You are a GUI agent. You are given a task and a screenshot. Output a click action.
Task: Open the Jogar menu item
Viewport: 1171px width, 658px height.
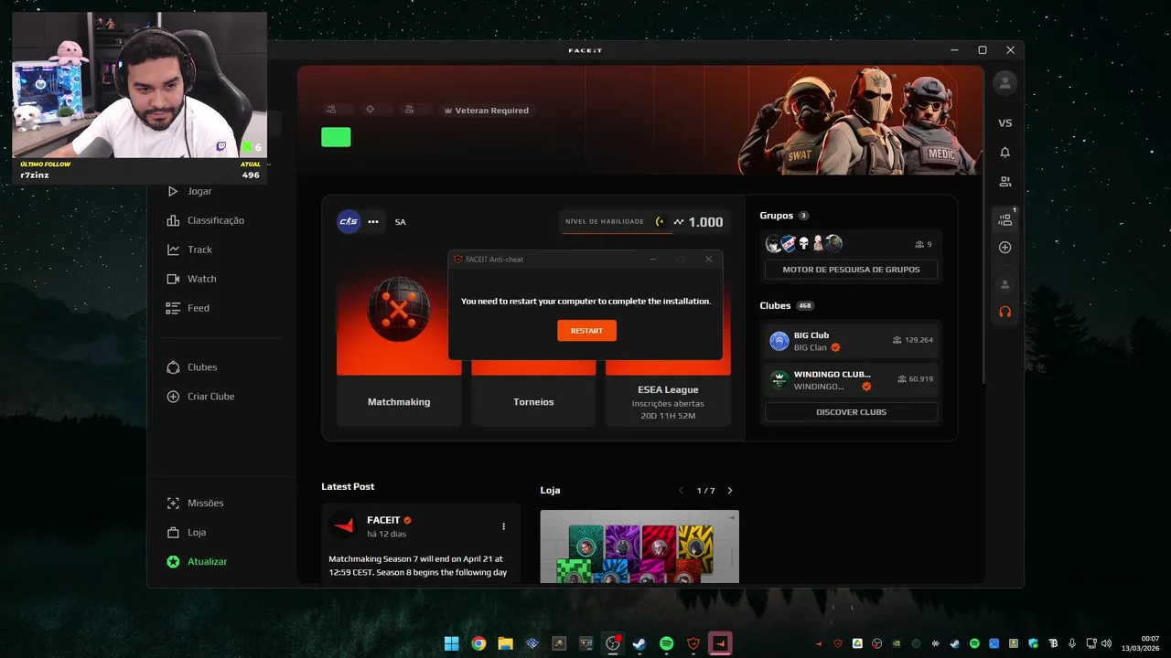(199, 191)
